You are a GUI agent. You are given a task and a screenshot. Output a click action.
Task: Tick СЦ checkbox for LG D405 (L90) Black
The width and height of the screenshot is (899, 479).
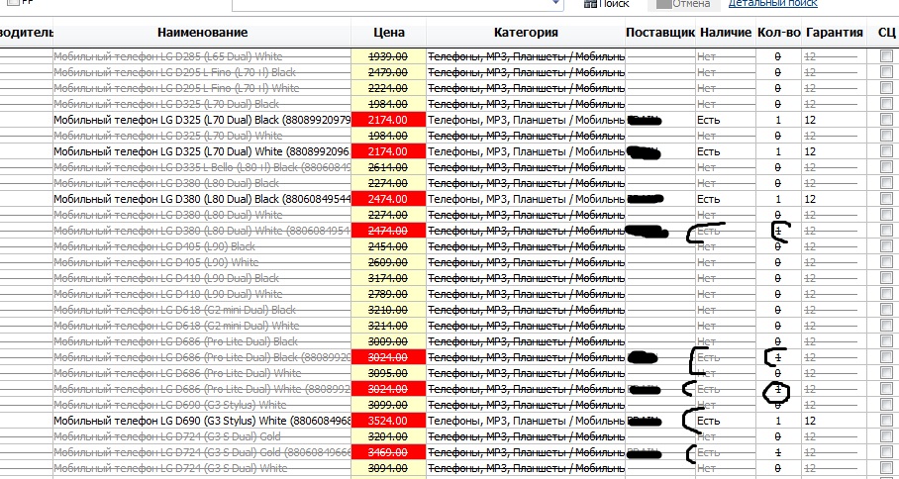(886, 245)
